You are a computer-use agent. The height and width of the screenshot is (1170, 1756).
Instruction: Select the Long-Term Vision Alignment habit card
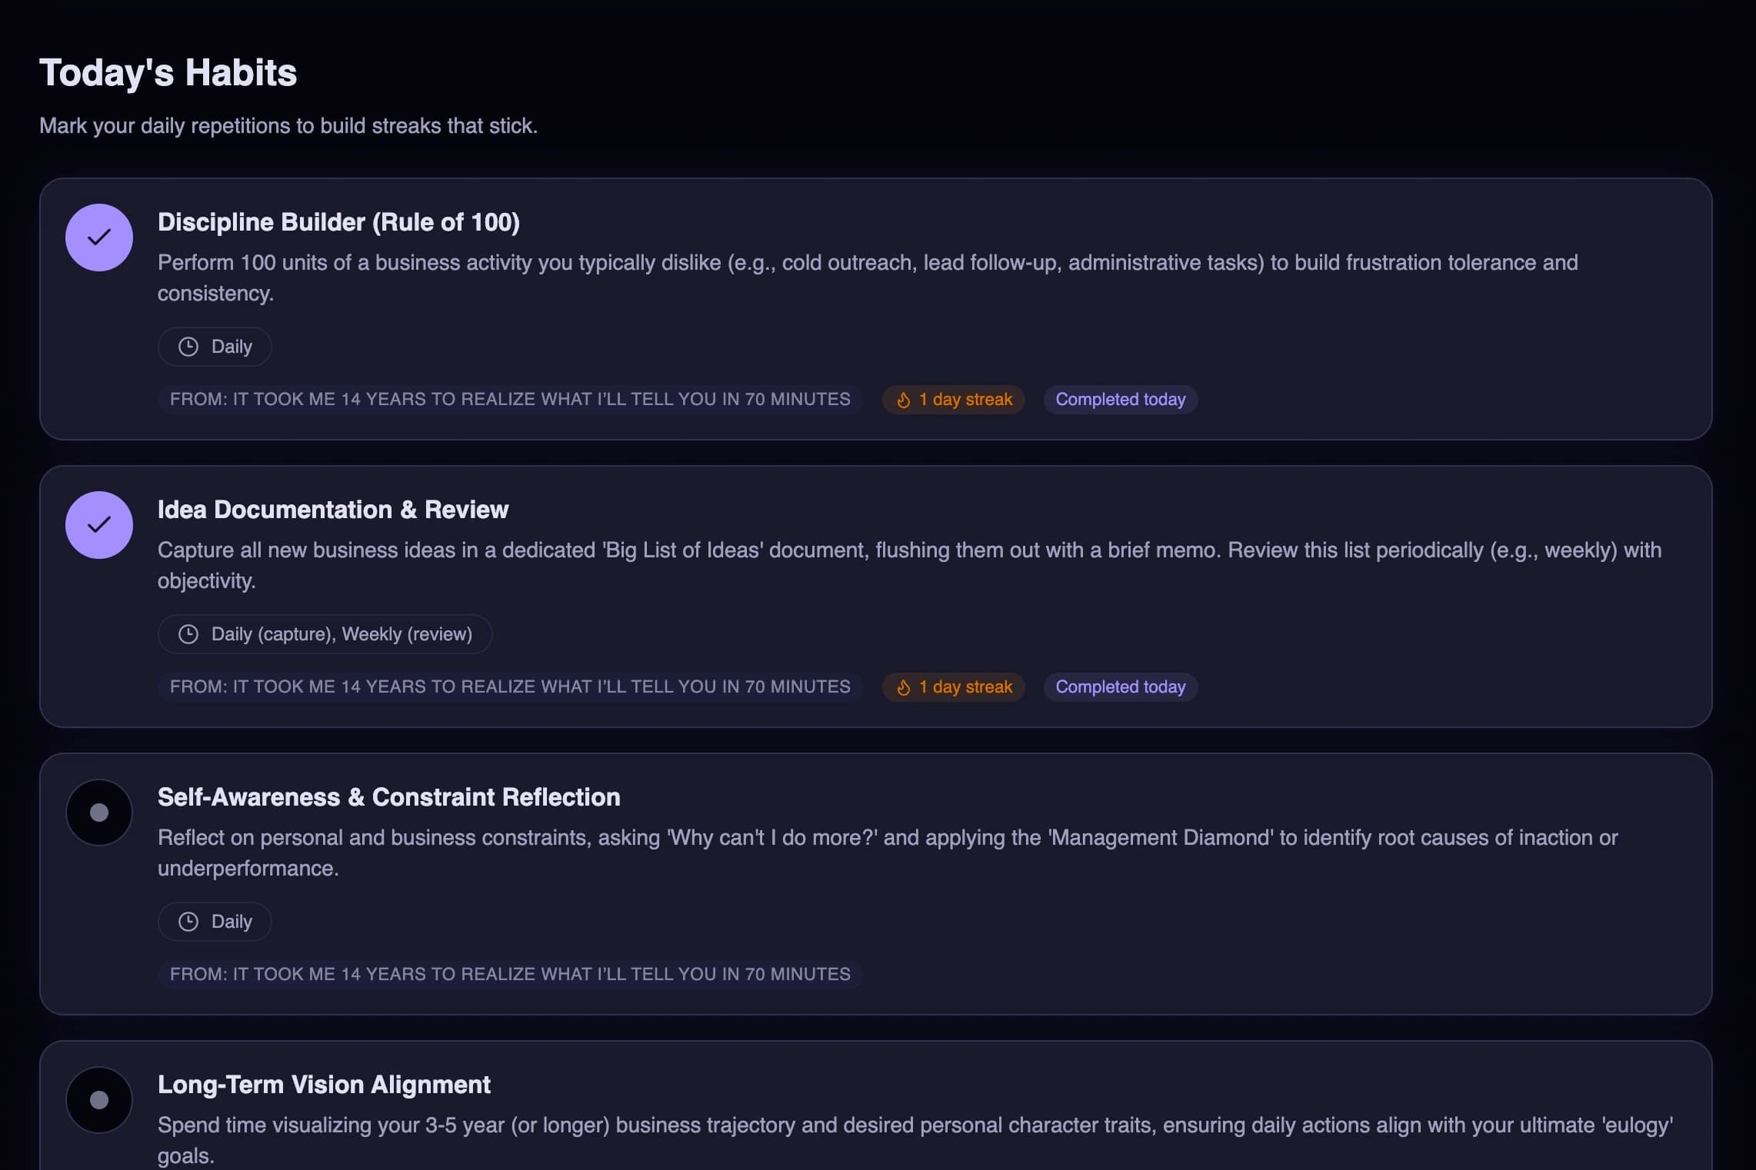[x=877, y=1107]
